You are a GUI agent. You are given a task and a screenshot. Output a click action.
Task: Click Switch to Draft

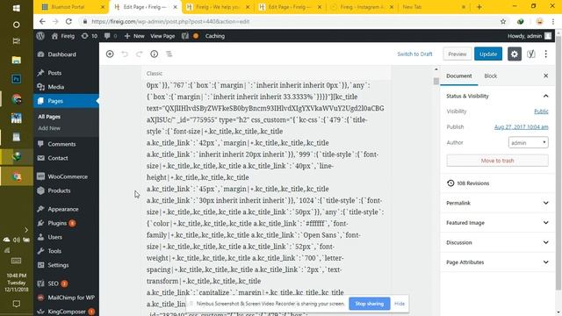414,54
